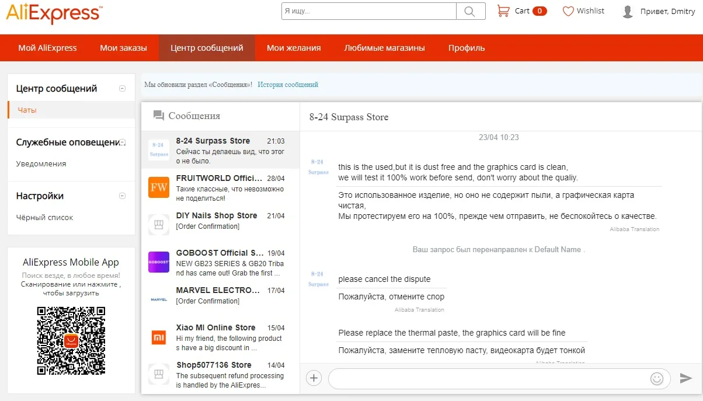Open the Xiao MI Online Store conversation
The width and height of the screenshot is (703, 401).
coord(221,337)
